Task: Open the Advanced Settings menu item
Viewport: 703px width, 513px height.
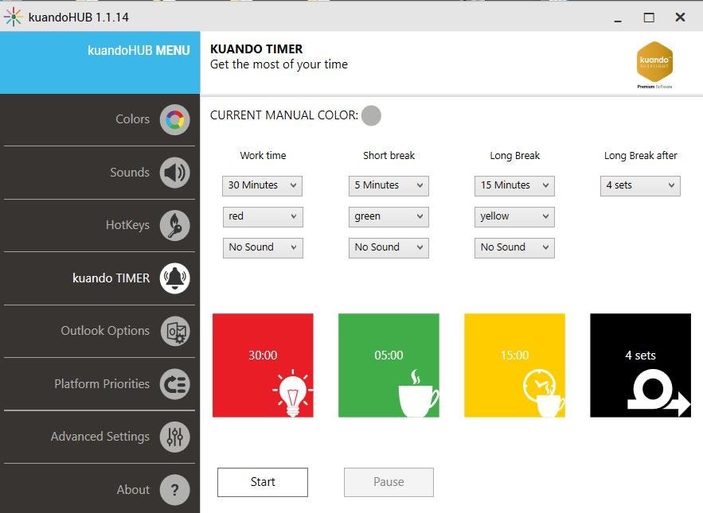Action: point(100,437)
